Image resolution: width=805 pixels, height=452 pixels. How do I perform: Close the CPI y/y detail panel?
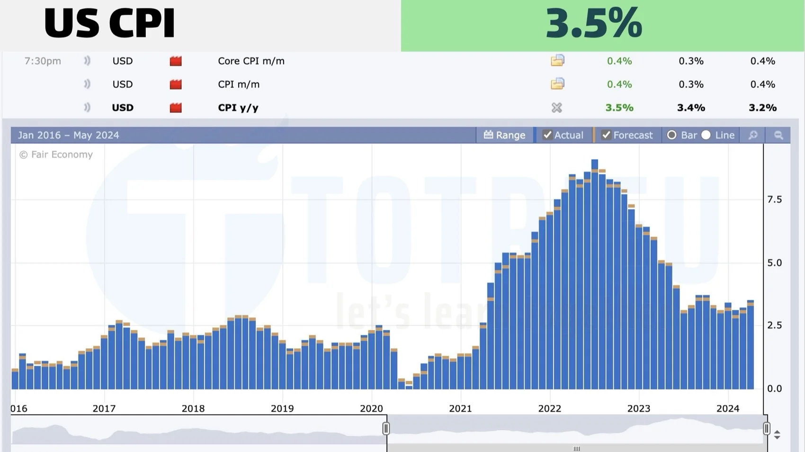[x=557, y=108]
